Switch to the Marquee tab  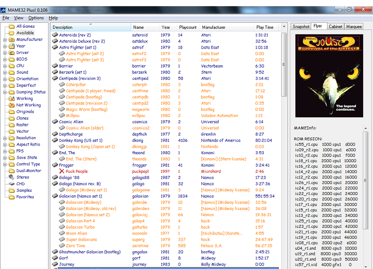pyautogui.click(x=354, y=26)
